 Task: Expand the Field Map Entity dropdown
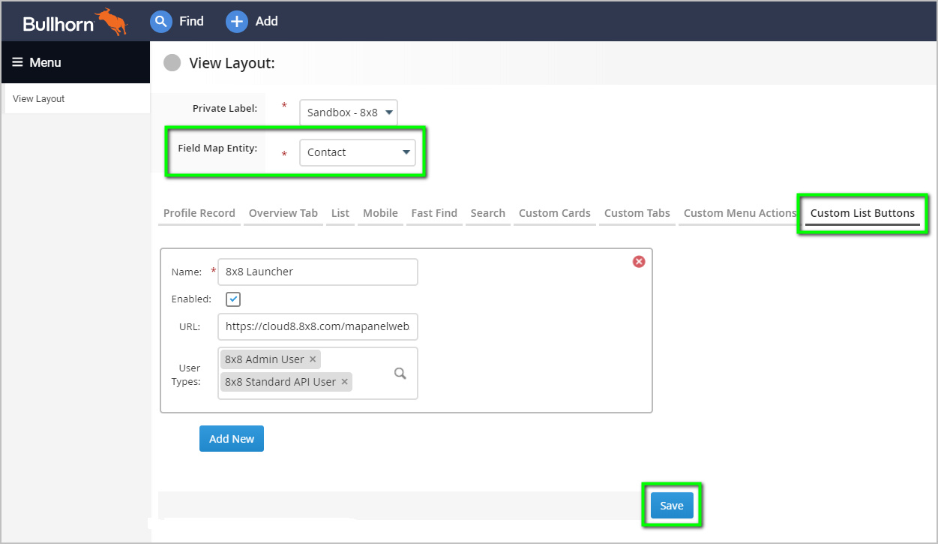coord(358,152)
